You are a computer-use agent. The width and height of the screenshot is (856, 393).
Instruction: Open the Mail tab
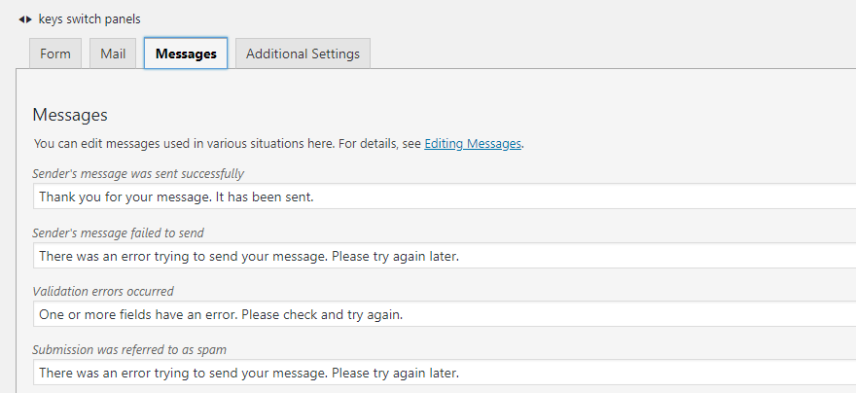click(x=113, y=54)
